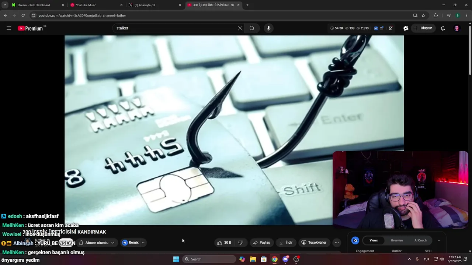Click the video player area
The width and height of the screenshot is (472, 265).
point(234,130)
